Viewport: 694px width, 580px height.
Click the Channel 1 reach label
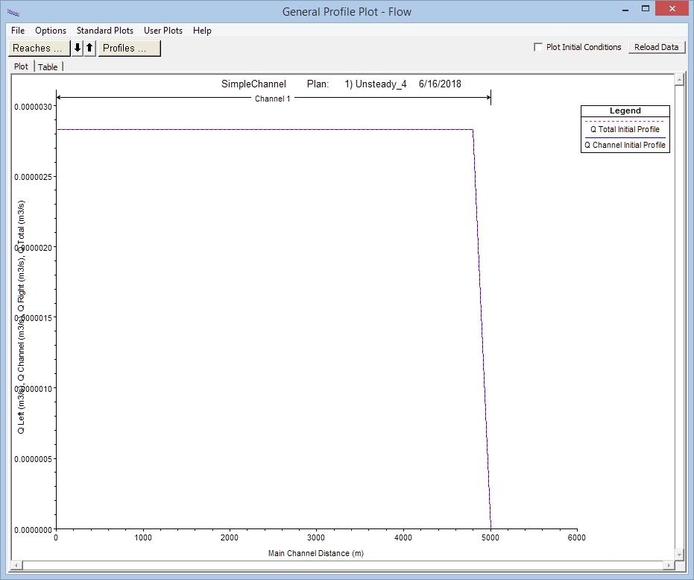(273, 99)
